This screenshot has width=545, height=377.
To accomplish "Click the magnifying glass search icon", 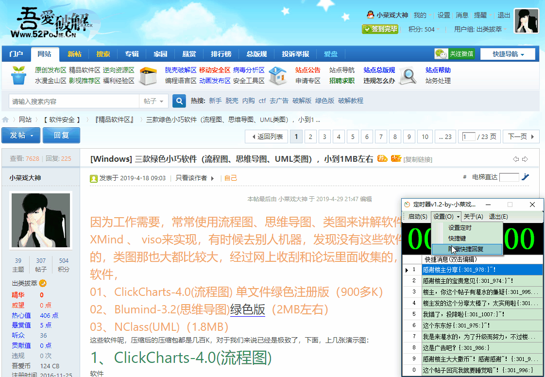I will point(179,101).
